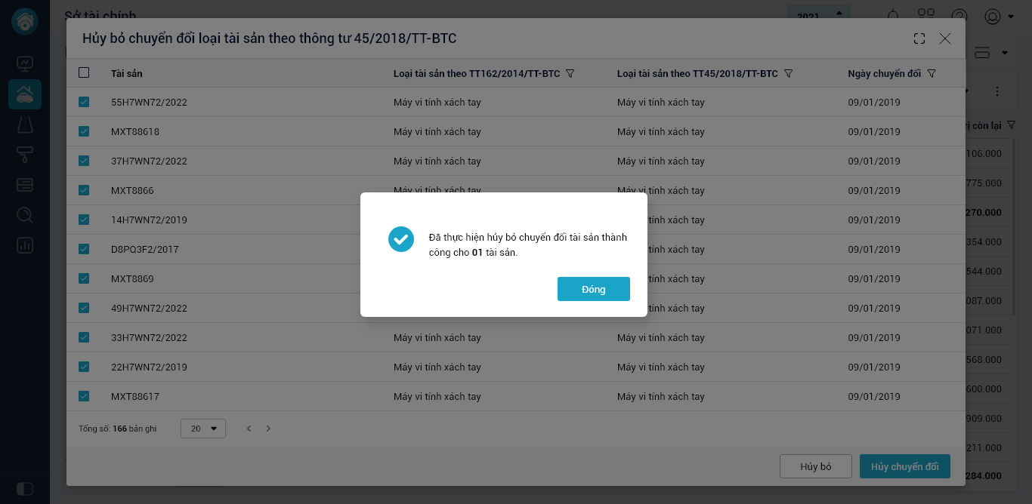The width and height of the screenshot is (1032, 504).
Task: Open the asset management sidebar icon
Action: (x=25, y=95)
